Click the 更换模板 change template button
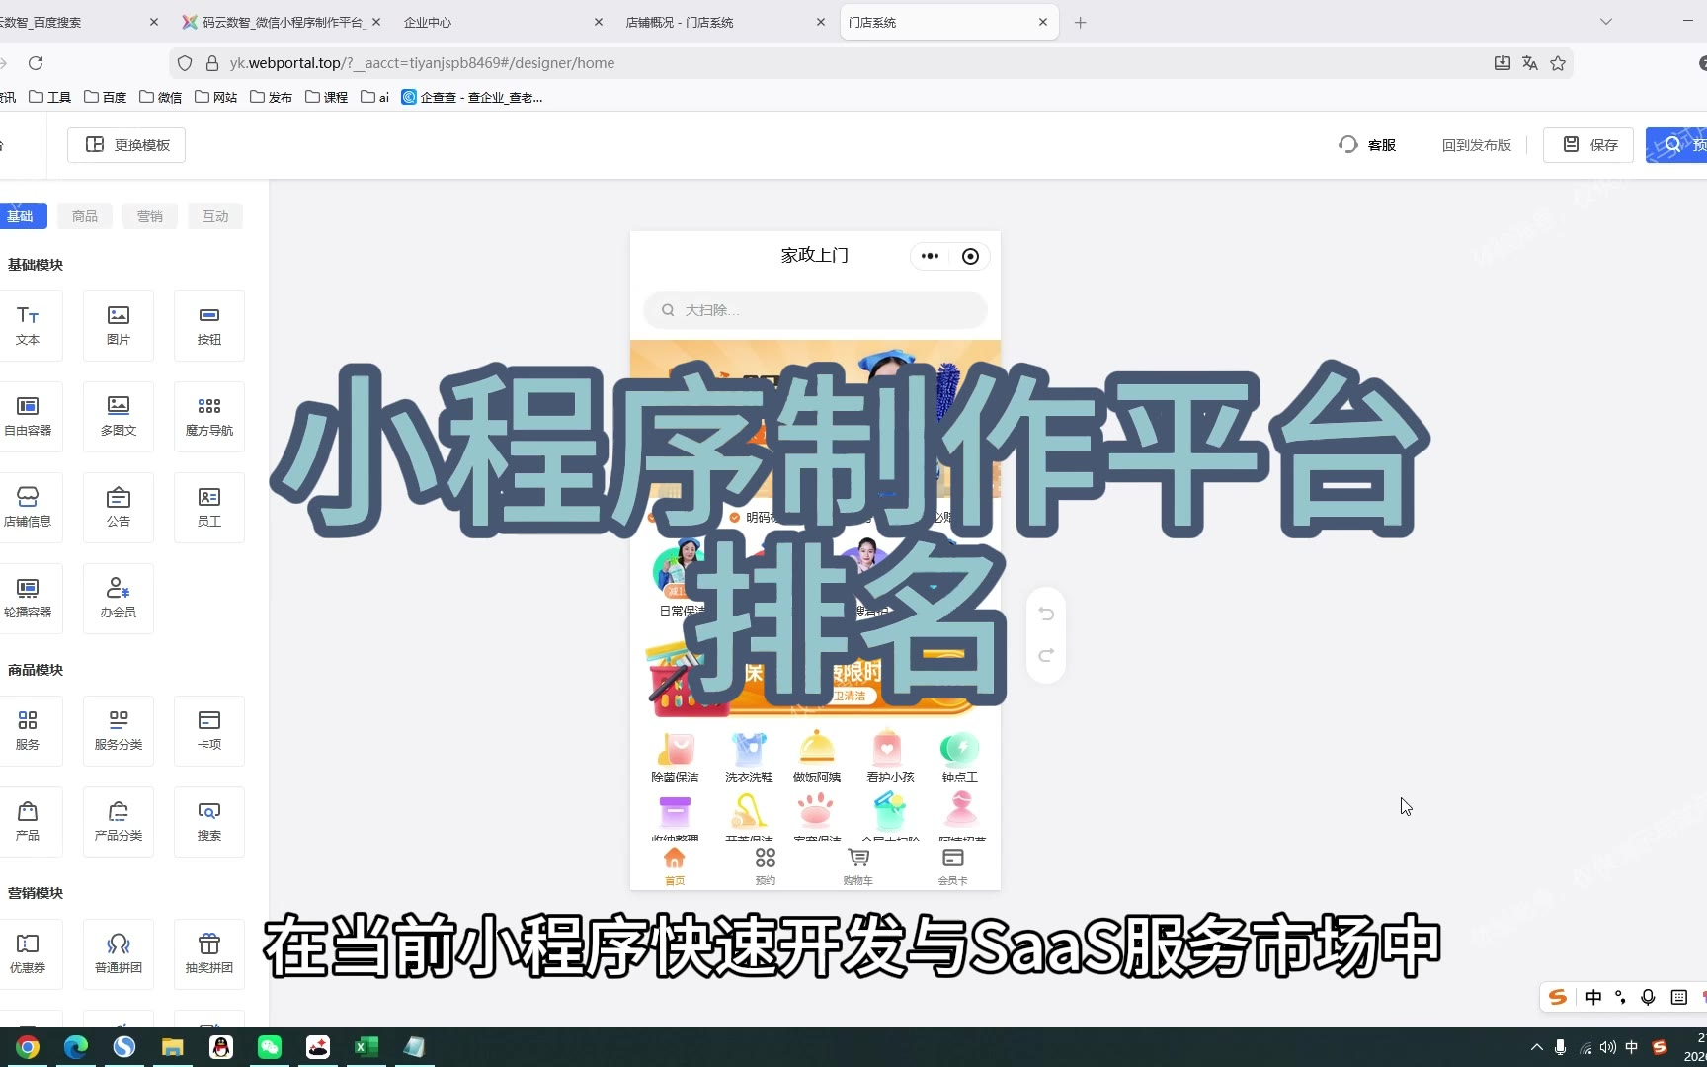This screenshot has width=1707, height=1067. 126,145
